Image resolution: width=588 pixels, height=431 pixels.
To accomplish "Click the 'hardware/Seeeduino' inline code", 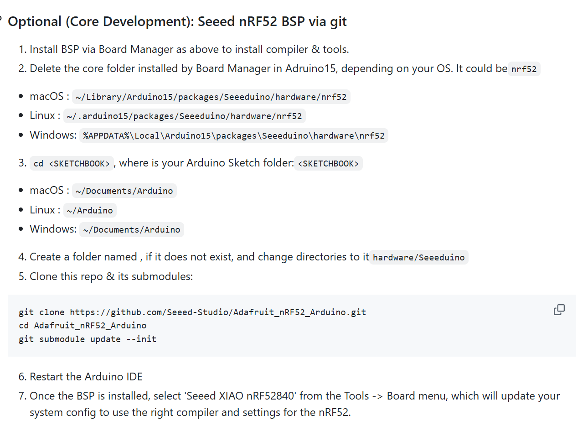I will point(418,257).
